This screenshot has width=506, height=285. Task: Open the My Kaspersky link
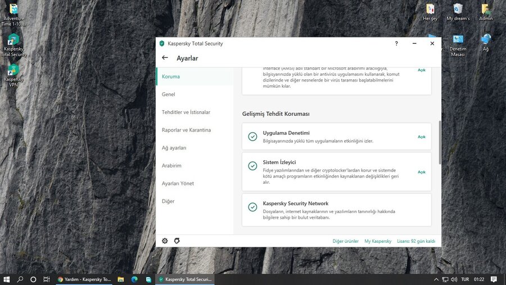click(x=378, y=241)
